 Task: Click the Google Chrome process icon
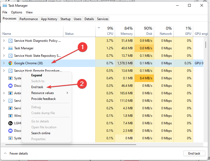[x=10, y=63]
